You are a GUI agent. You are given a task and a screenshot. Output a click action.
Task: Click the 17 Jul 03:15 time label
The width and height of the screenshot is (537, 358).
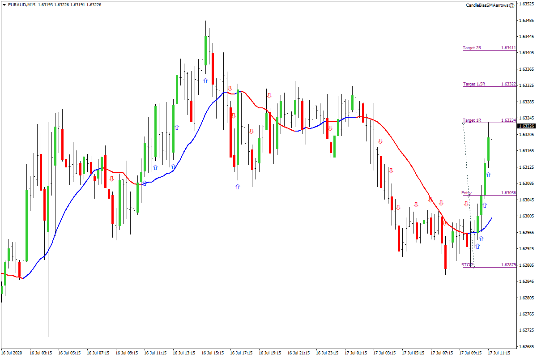384,353
